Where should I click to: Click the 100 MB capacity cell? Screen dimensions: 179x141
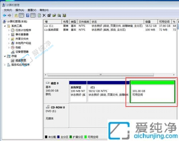click(x=150, y=30)
